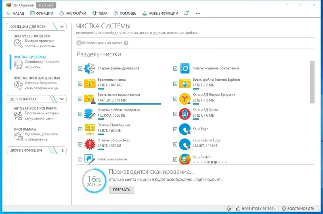Click the Кэш нового Edge icon
The width and height of the screenshot is (323, 214).
pos(185,144)
